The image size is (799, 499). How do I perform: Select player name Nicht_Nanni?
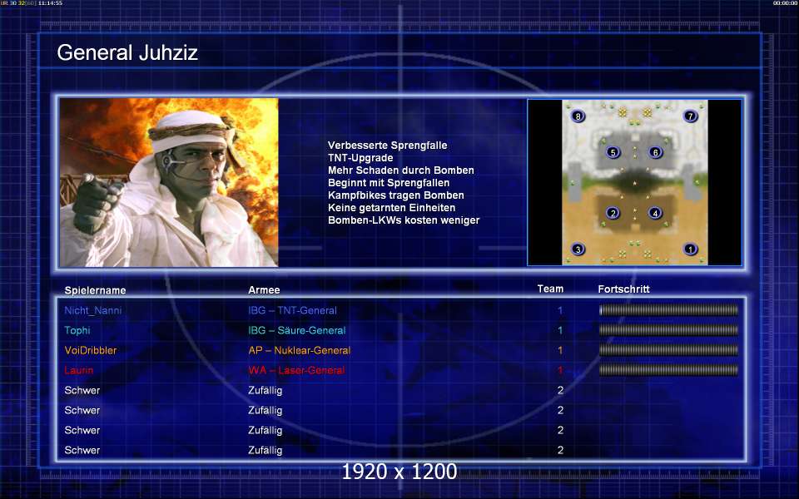93,310
